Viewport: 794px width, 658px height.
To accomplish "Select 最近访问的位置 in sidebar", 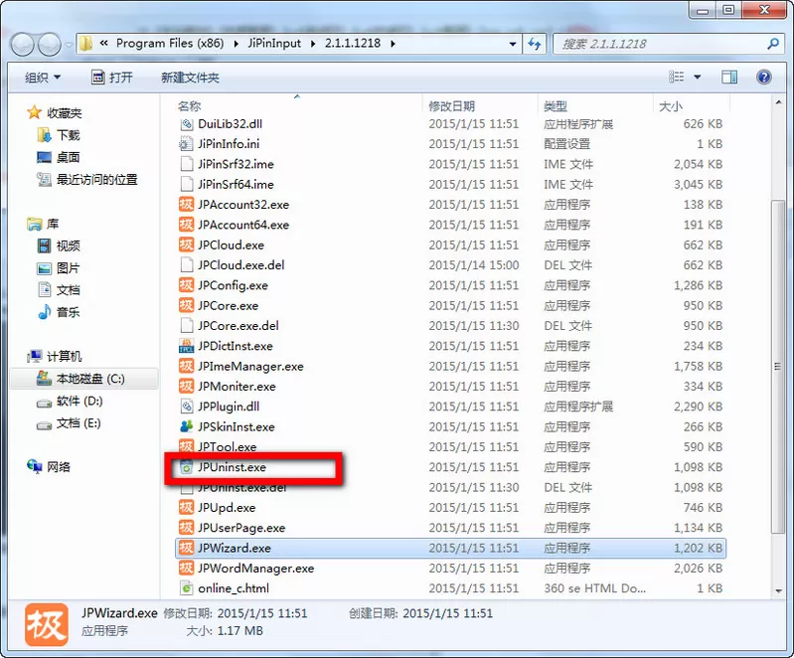I will pos(96,180).
